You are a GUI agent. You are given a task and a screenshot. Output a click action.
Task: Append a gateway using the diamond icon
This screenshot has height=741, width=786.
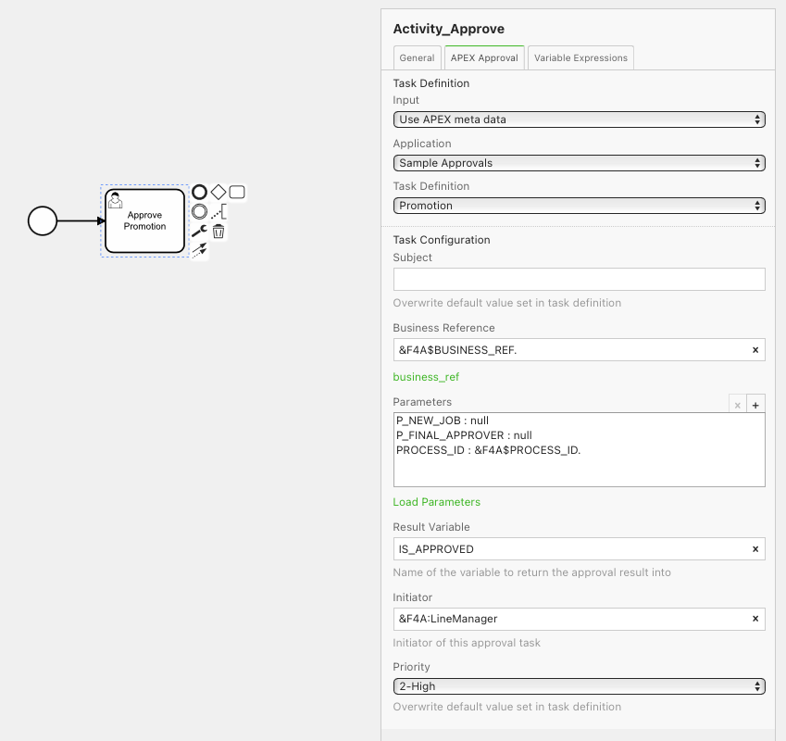pos(218,192)
